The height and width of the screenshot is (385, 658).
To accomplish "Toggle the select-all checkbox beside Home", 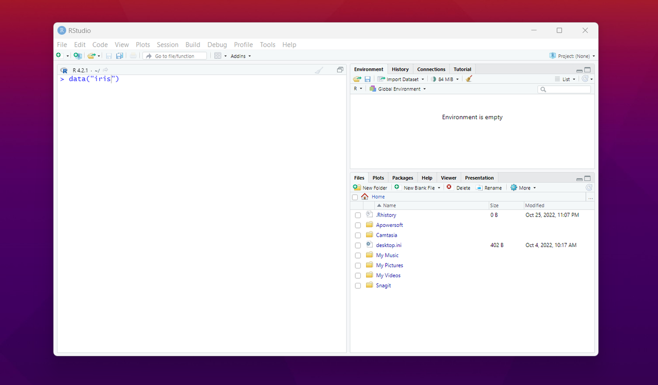I will point(355,197).
